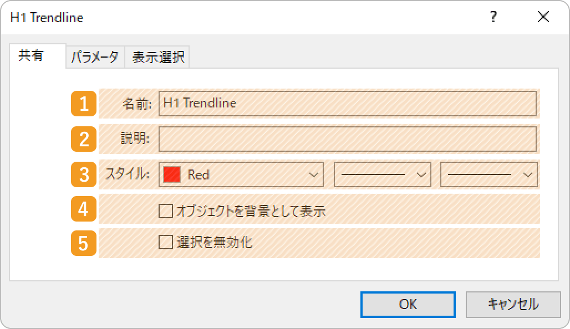Image resolution: width=570 pixels, height=329 pixels.
Task: Close the H1 Trendline dialog
Action: pyautogui.click(x=543, y=17)
